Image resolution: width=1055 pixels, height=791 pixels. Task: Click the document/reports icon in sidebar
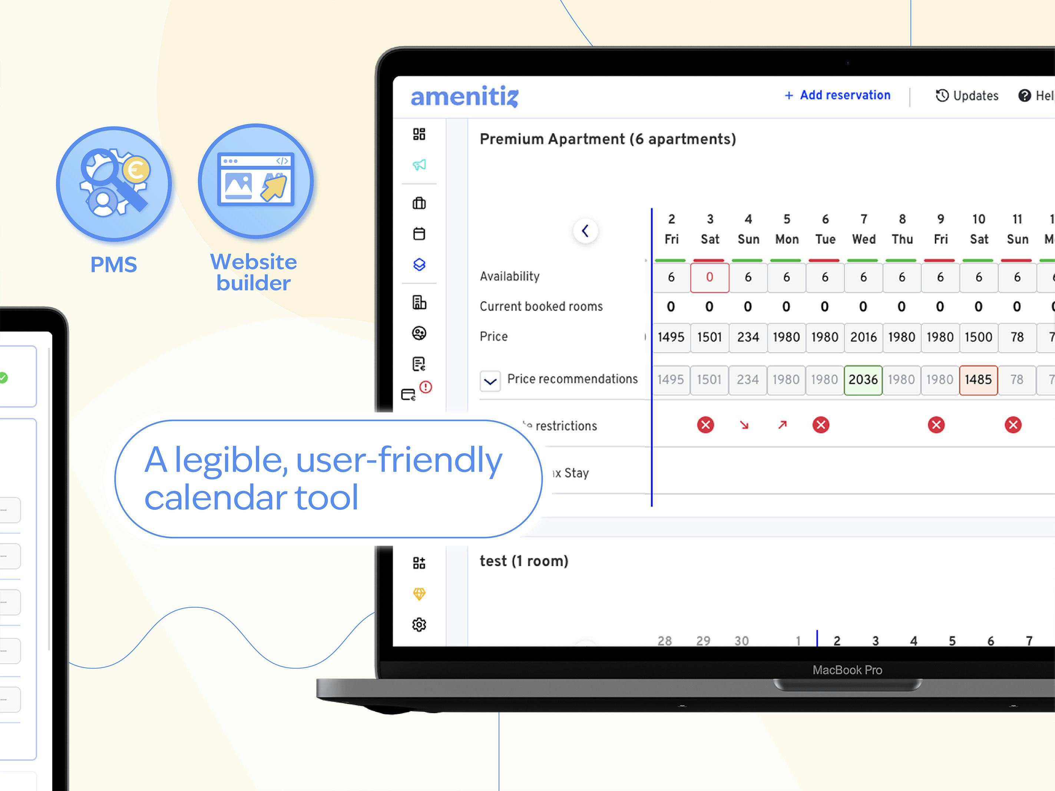pos(420,364)
